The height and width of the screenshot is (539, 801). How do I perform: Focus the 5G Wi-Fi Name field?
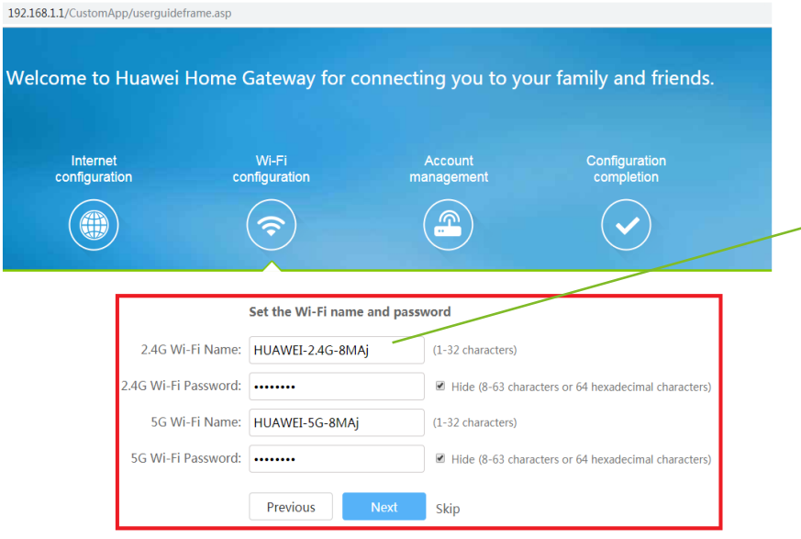click(x=337, y=423)
